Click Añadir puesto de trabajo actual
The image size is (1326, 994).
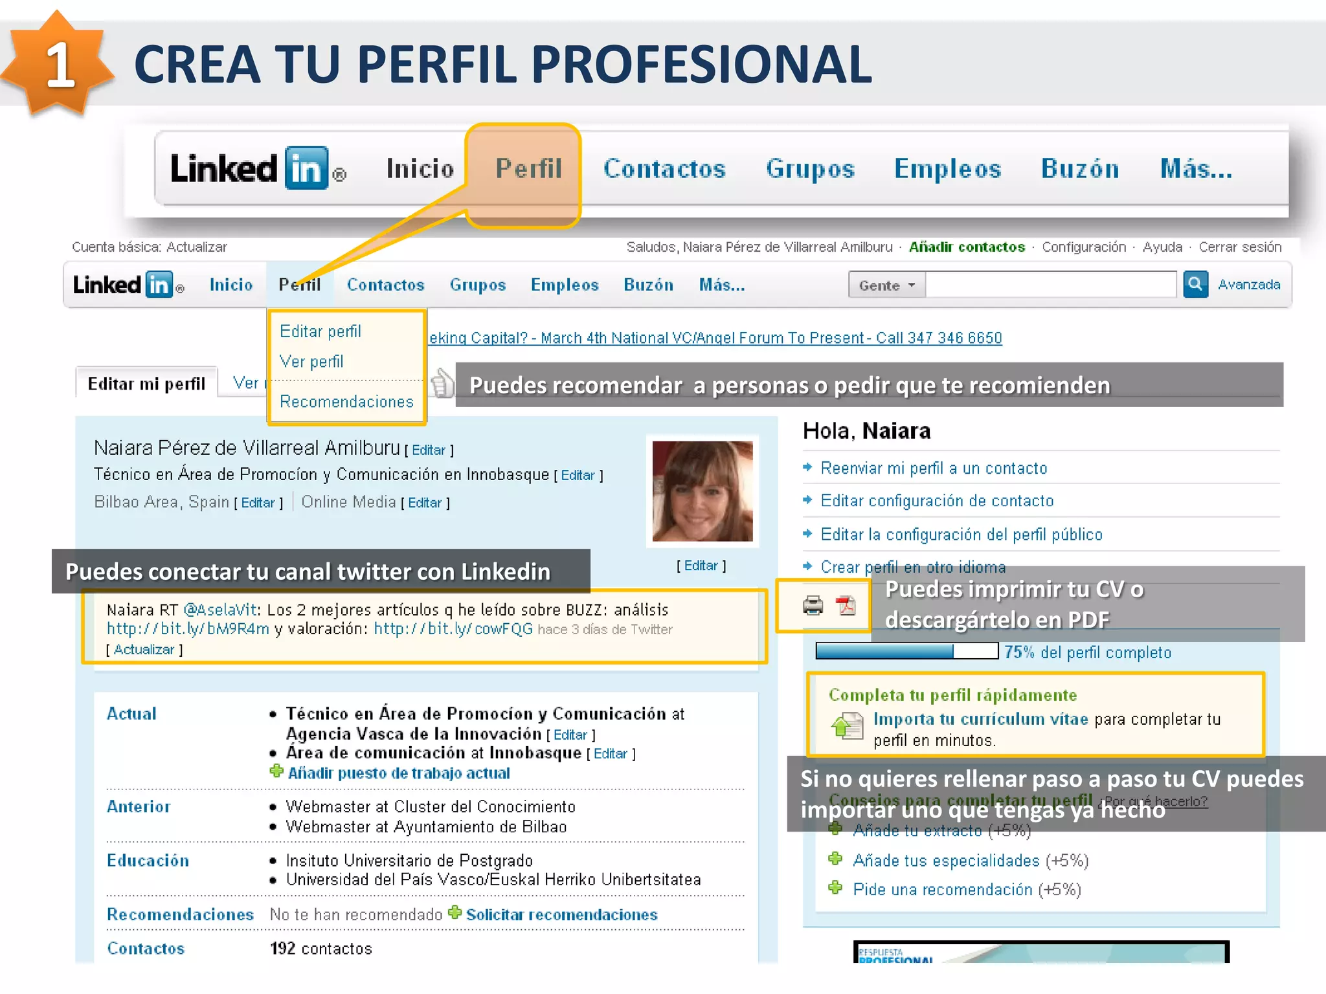(399, 773)
